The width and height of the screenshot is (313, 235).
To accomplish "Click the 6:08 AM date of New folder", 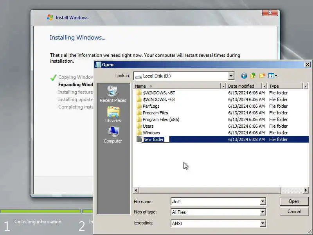I will [246, 139].
